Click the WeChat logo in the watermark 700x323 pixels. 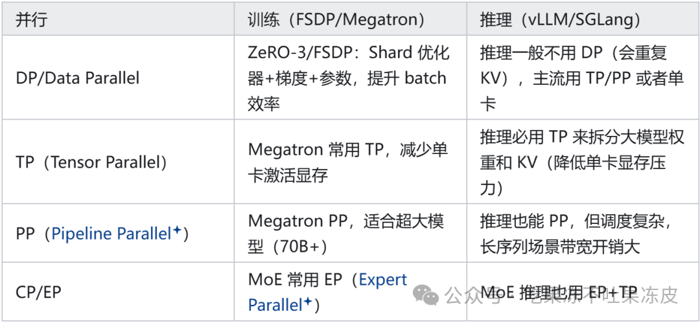426,295
